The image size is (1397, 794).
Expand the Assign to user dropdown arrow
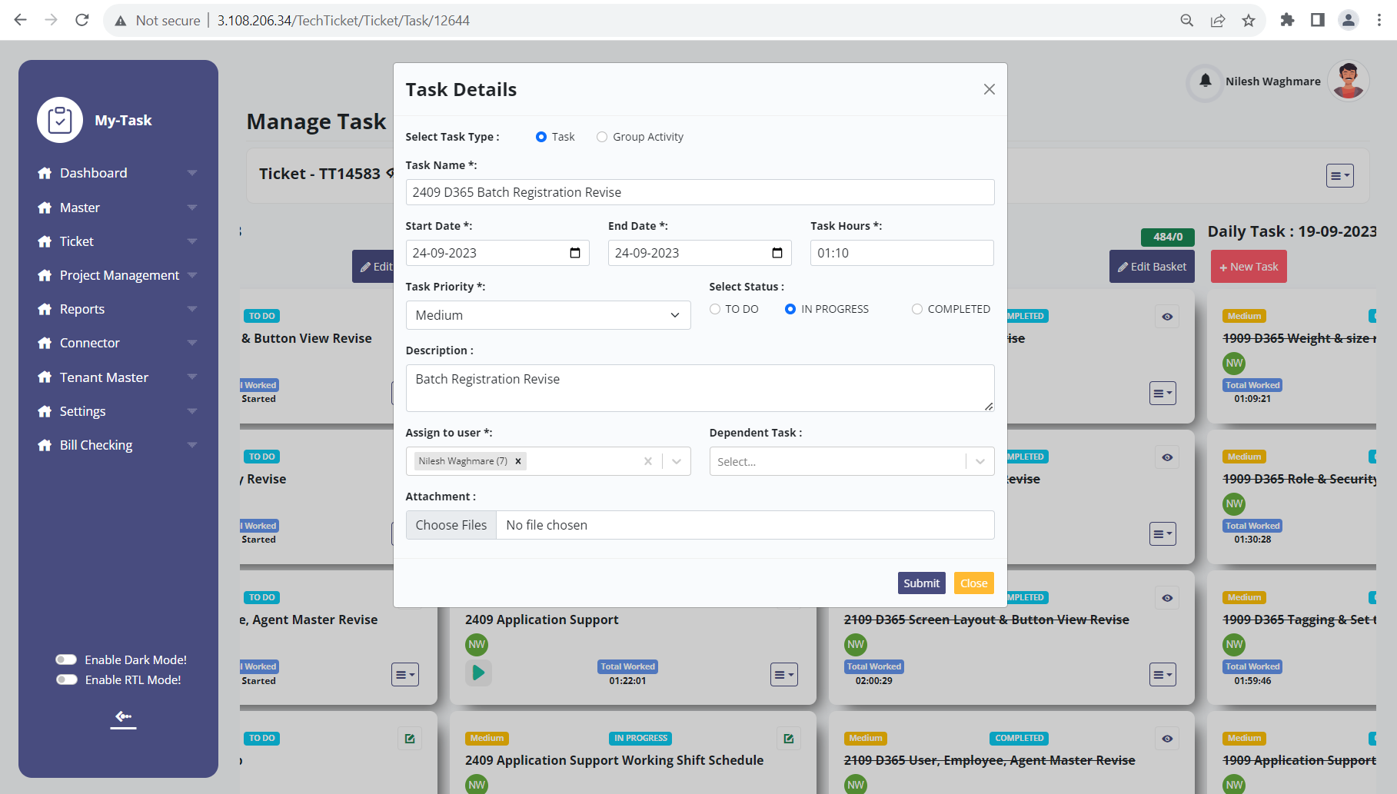tap(677, 461)
